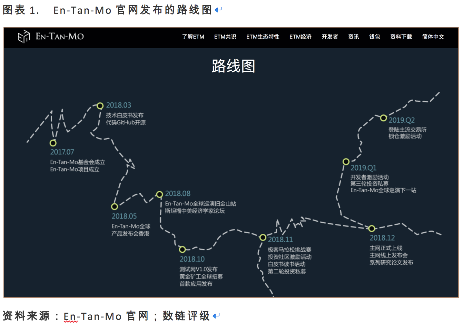Click the 2018.05 roadmap marker circle
The height and width of the screenshot is (324, 463).
[115, 206]
